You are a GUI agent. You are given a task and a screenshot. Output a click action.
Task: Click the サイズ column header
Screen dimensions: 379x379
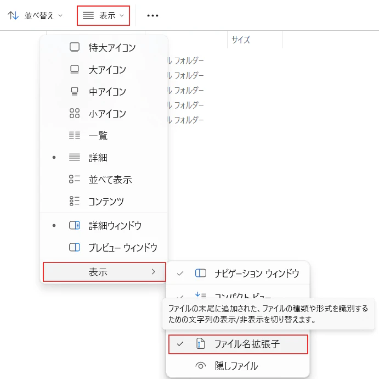(x=254, y=40)
